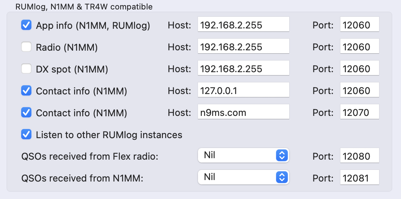Edit the App info Host field

244,24
